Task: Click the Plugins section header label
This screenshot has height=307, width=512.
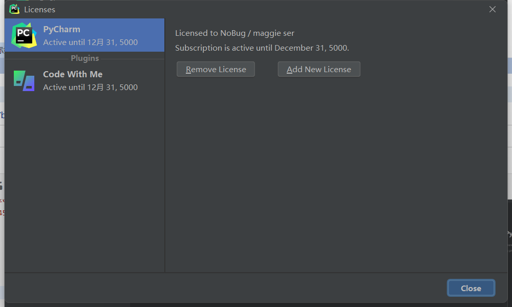Action: tap(84, 58)
